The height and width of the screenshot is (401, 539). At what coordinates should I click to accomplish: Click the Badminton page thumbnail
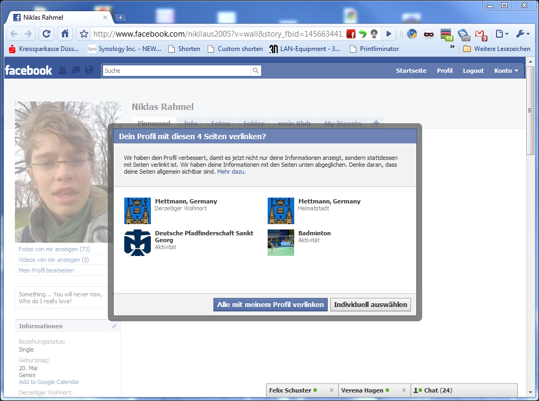(281, 243)
